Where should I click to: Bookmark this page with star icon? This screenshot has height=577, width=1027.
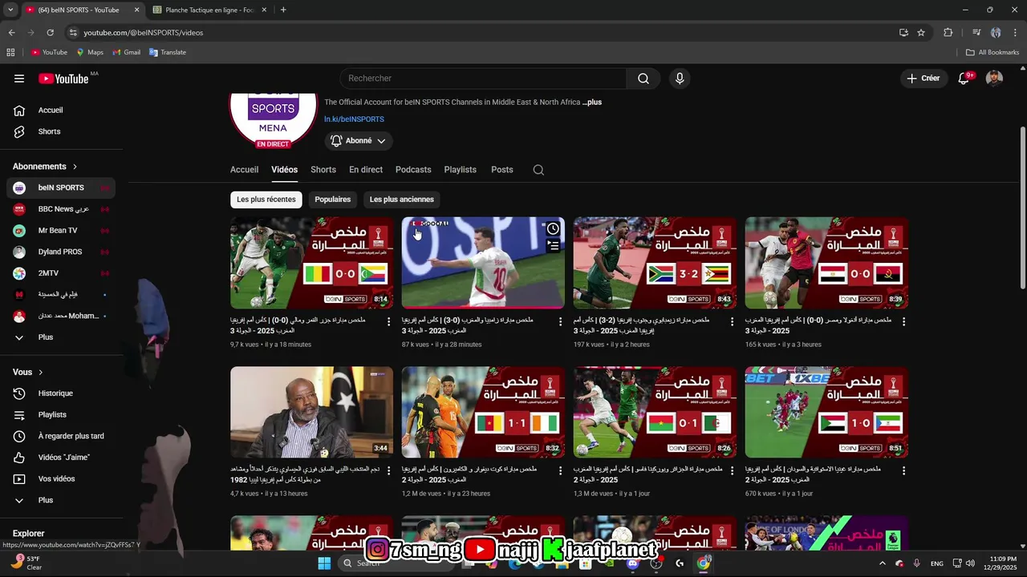[x=921, y=33]
